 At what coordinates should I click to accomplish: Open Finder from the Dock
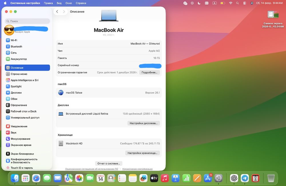[15, 178]
